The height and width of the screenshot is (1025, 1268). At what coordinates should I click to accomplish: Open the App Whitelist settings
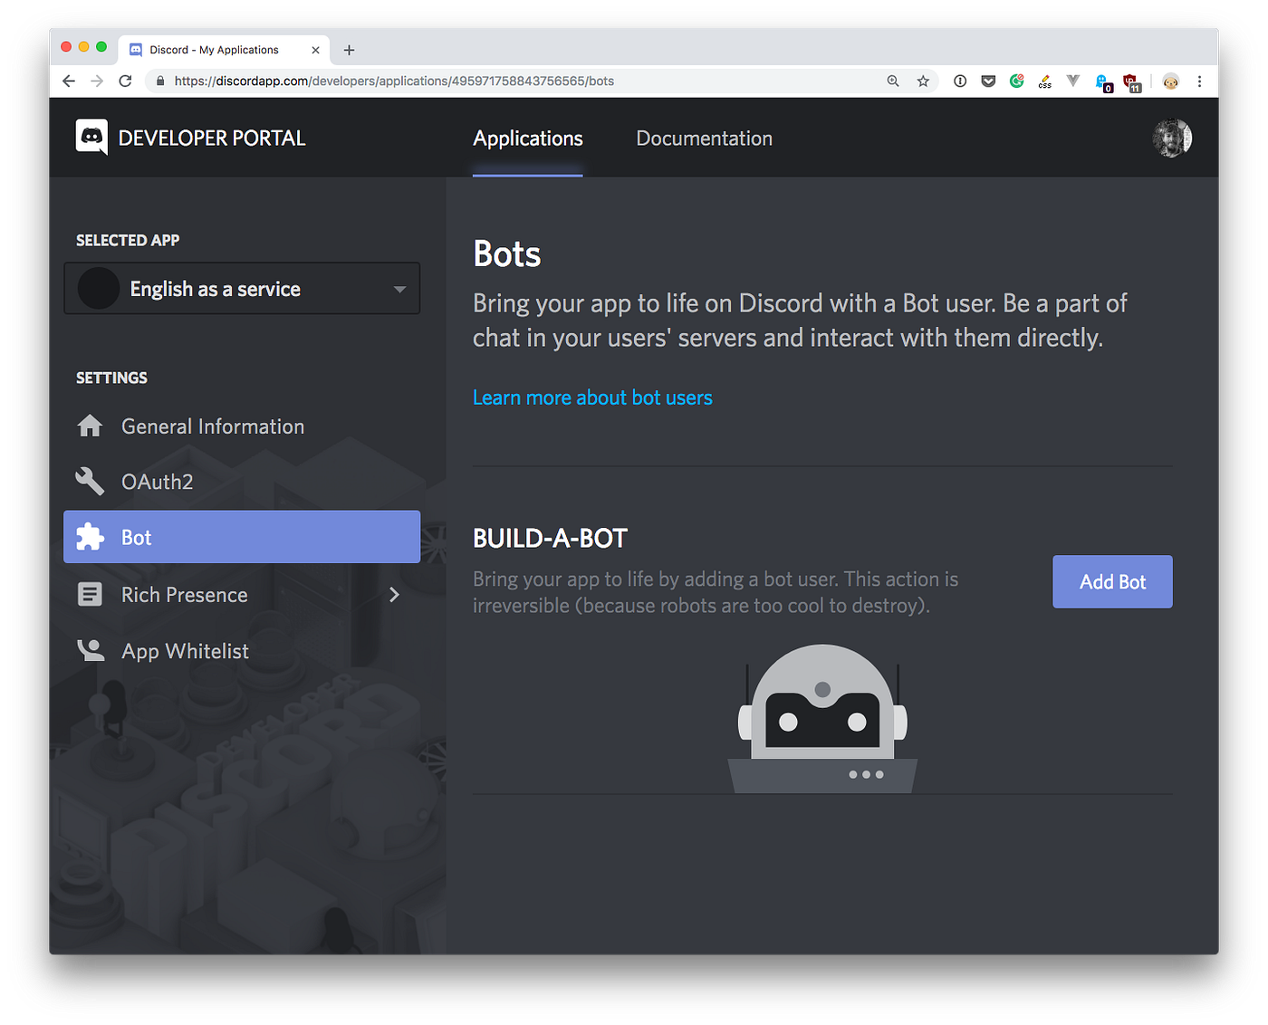click(x=242, y=651)
